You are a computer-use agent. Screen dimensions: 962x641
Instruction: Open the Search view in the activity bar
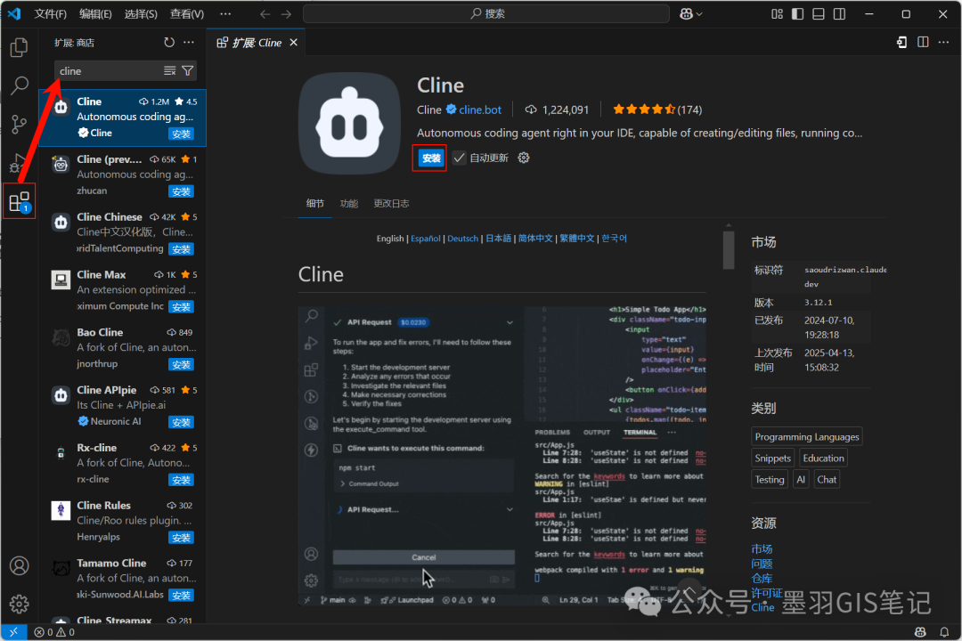point(19,85)
